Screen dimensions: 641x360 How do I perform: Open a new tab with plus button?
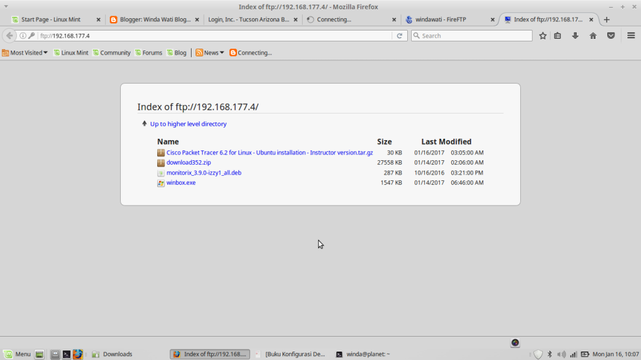607,19
